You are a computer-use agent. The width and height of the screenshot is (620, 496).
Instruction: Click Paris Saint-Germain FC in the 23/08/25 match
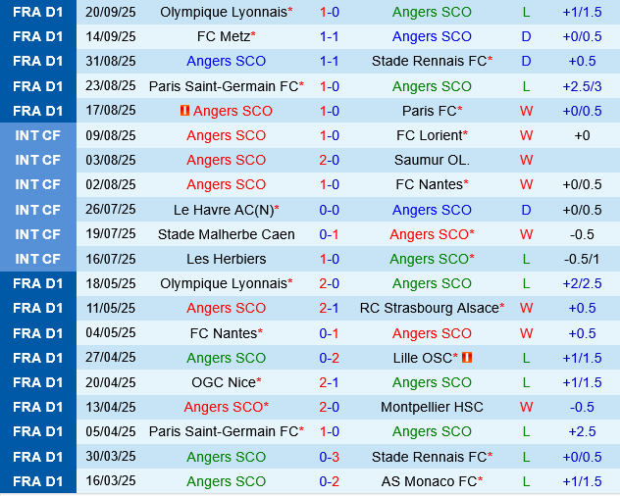[x=225, y=86]
